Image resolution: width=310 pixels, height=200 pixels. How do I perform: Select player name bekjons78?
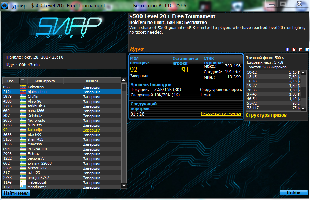[36, 158]
